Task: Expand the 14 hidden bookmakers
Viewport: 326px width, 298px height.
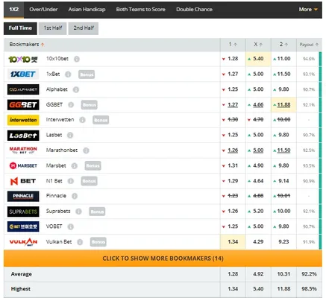Action: (163, 259)
